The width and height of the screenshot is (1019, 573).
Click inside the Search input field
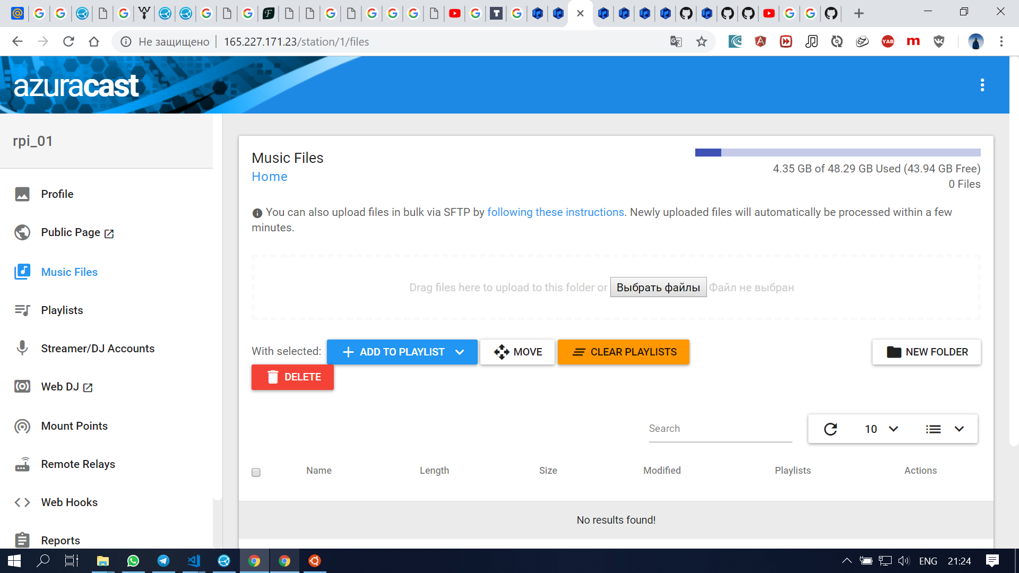coord(720,428)
